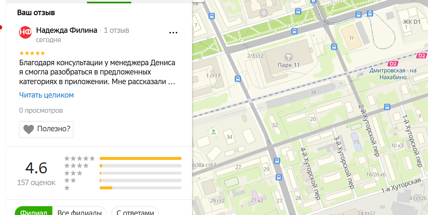The width and height of the screenshot is (428, 215).
Task: Select the five-star rating bar
Action: click(x=141, y=158)
